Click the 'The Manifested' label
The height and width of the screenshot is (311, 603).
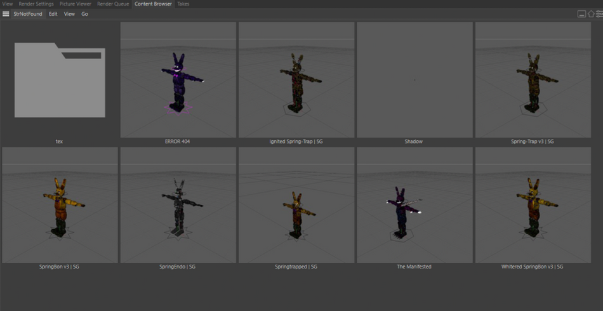414,267
